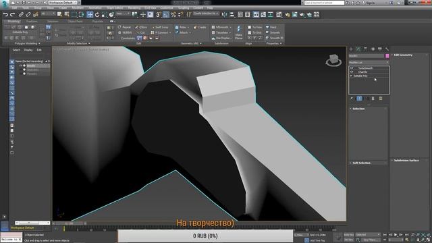Open the Select menu in Scene Explorer
The height and width of the screenshot is (243, 432).
[x=16, y=50]
